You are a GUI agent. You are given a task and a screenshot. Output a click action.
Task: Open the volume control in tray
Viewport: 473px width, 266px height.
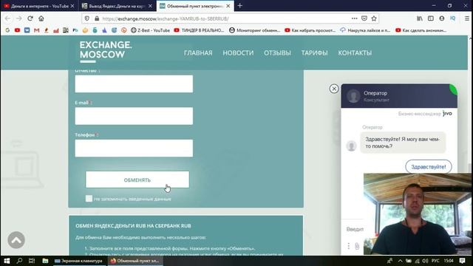tap(425, 261)
